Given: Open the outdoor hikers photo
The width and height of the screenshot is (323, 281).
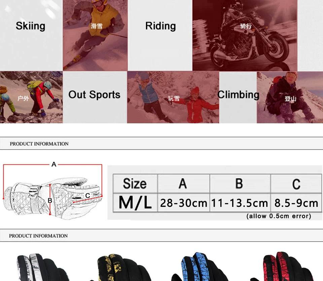Looking at the screenshot, I should 31,97.
